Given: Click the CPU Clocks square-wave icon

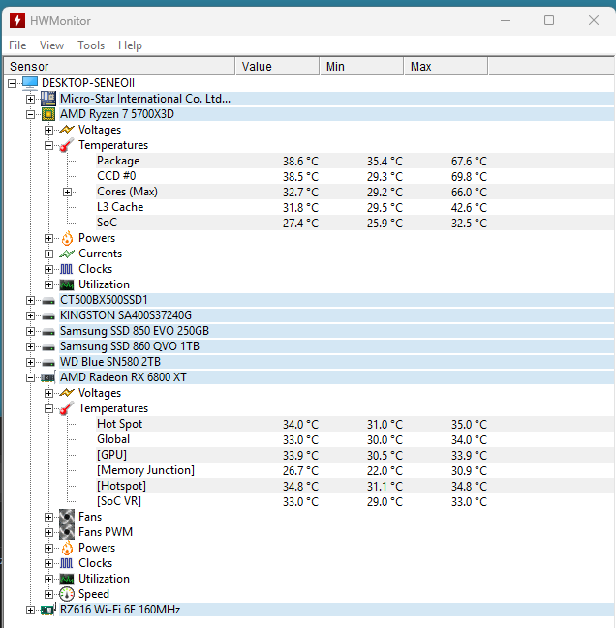Looking at the screenshot, I should pos(67,269).
